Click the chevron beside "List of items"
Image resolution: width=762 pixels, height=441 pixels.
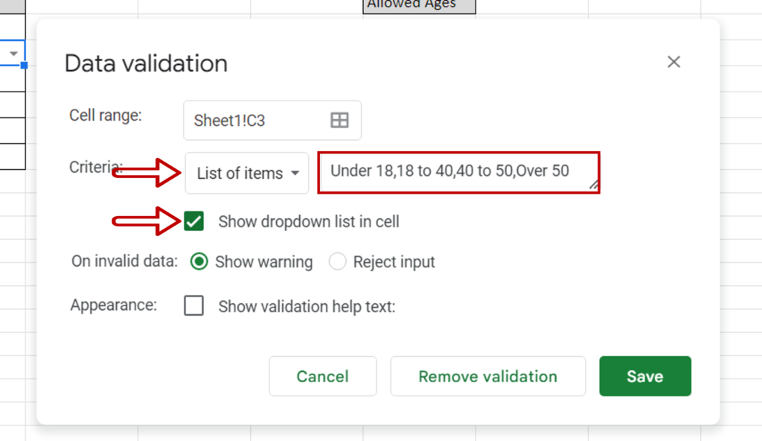click(x=295, y=173)
